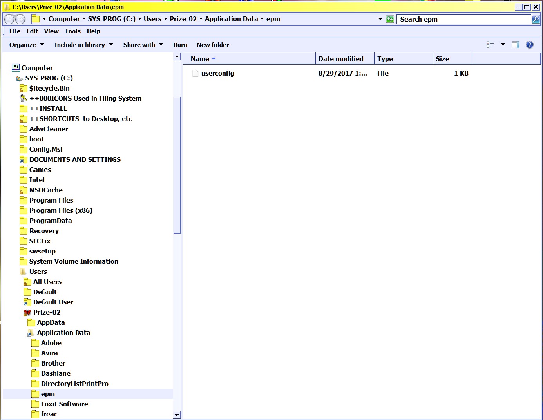This screenshot has height=420, width=543.
Task: Open the View menu
Action: click(x=51, y=31)
